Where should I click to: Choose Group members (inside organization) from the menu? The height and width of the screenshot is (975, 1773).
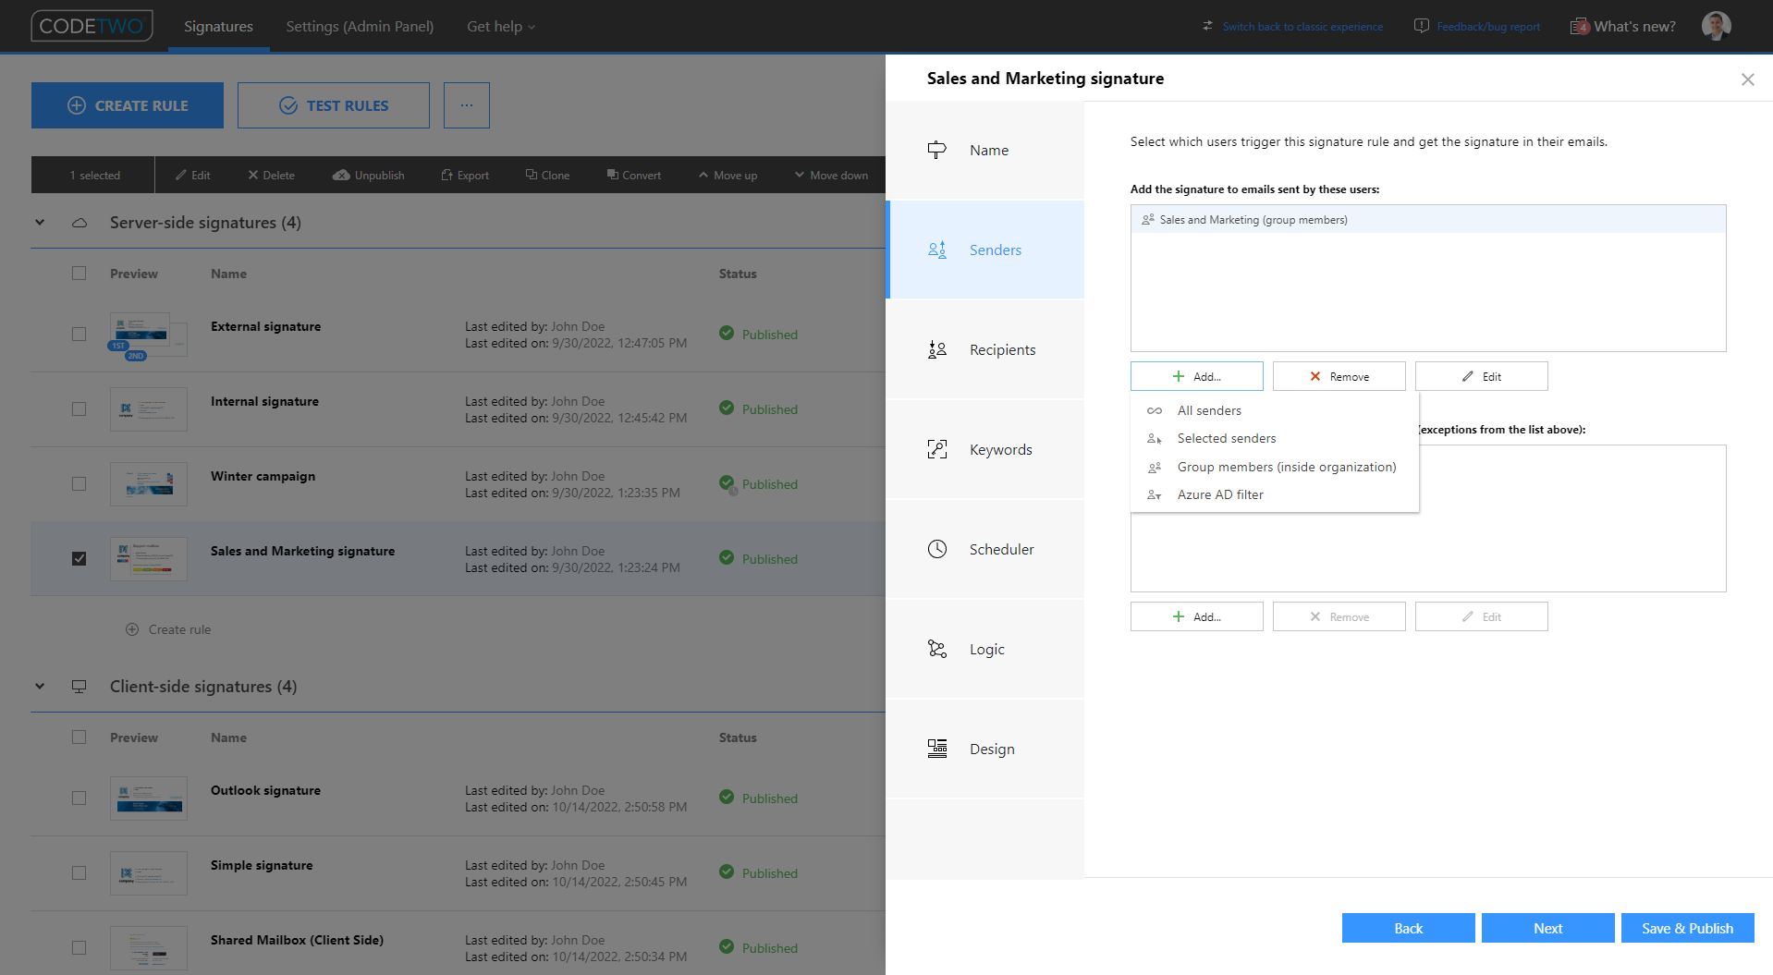tap(1286, 467)
